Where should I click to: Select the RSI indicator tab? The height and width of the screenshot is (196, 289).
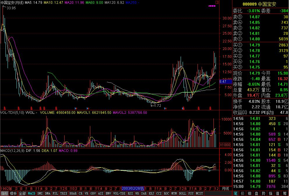pos(130,193)
